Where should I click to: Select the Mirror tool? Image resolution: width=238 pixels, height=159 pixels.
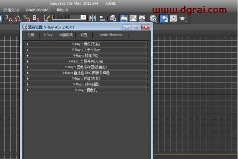tap(93, 18)
